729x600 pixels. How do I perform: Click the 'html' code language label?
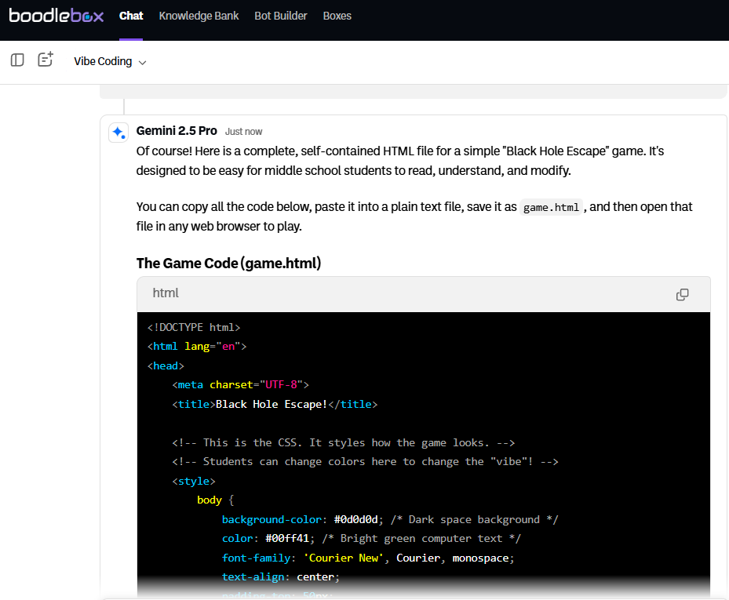[x=166, y=293]
